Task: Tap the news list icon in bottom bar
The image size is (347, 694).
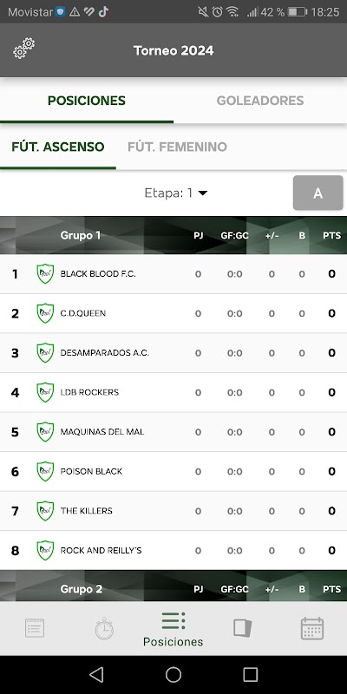Action: [x=35, y=628]
